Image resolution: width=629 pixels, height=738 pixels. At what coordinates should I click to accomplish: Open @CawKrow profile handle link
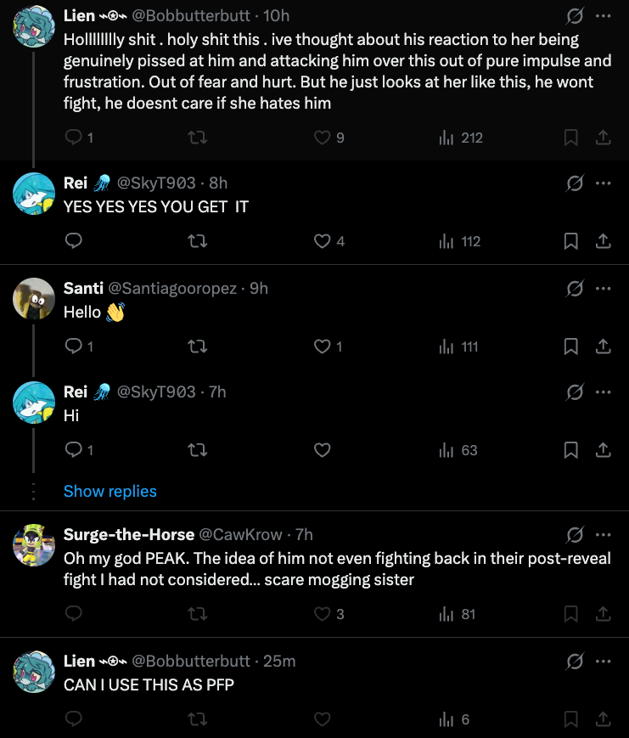pos(240,535)
